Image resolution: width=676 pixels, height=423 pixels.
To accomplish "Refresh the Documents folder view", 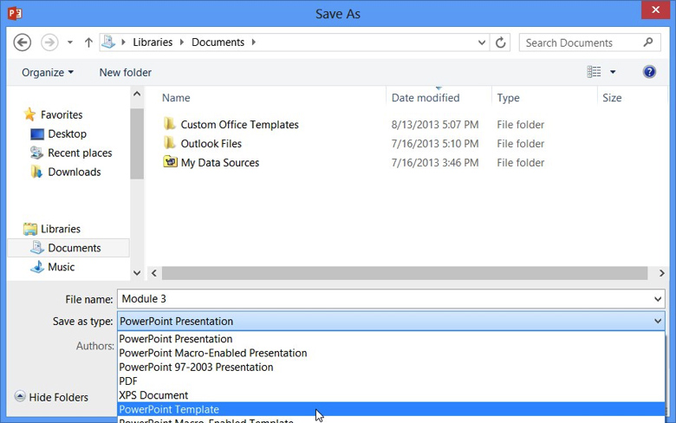I will pos(500,42).
